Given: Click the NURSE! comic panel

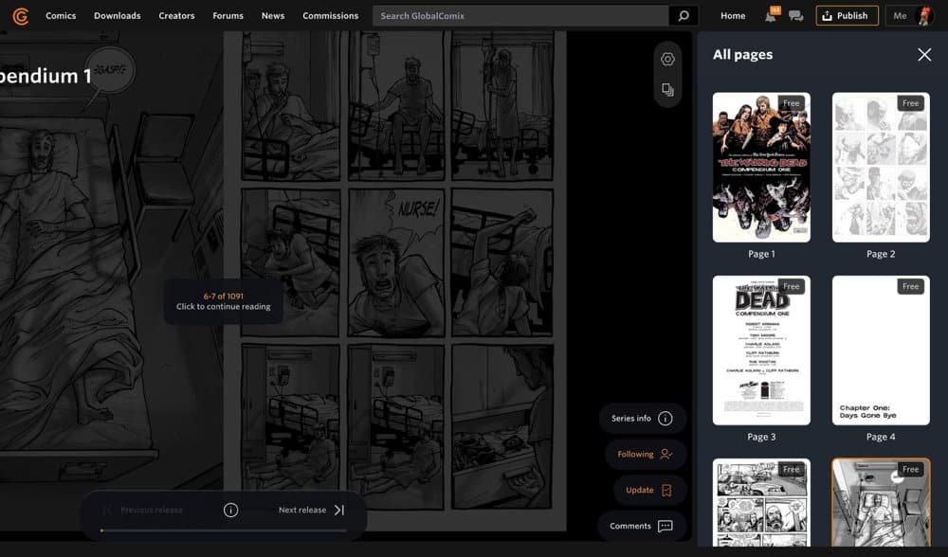Looking at the screenshot, I should point(396,262).
